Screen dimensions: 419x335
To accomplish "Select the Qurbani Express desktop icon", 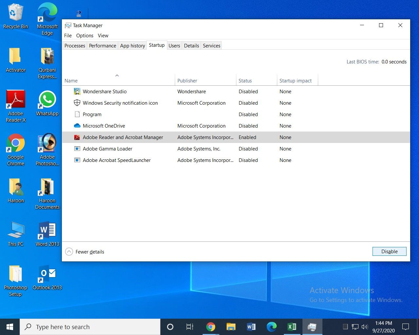I will [x=47, y=63].
